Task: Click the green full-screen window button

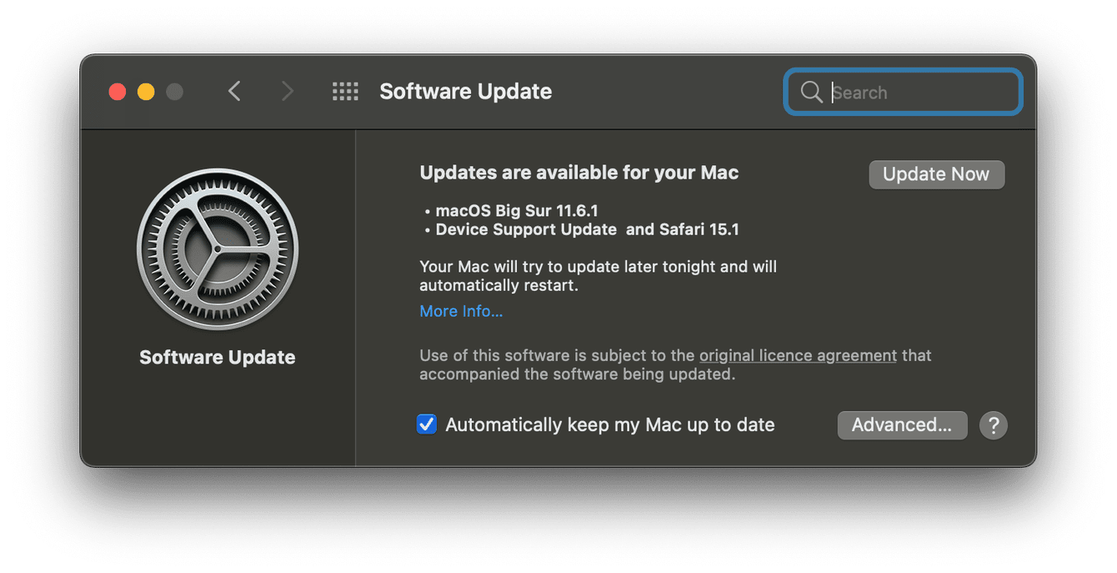Action: tap(174, 92)
